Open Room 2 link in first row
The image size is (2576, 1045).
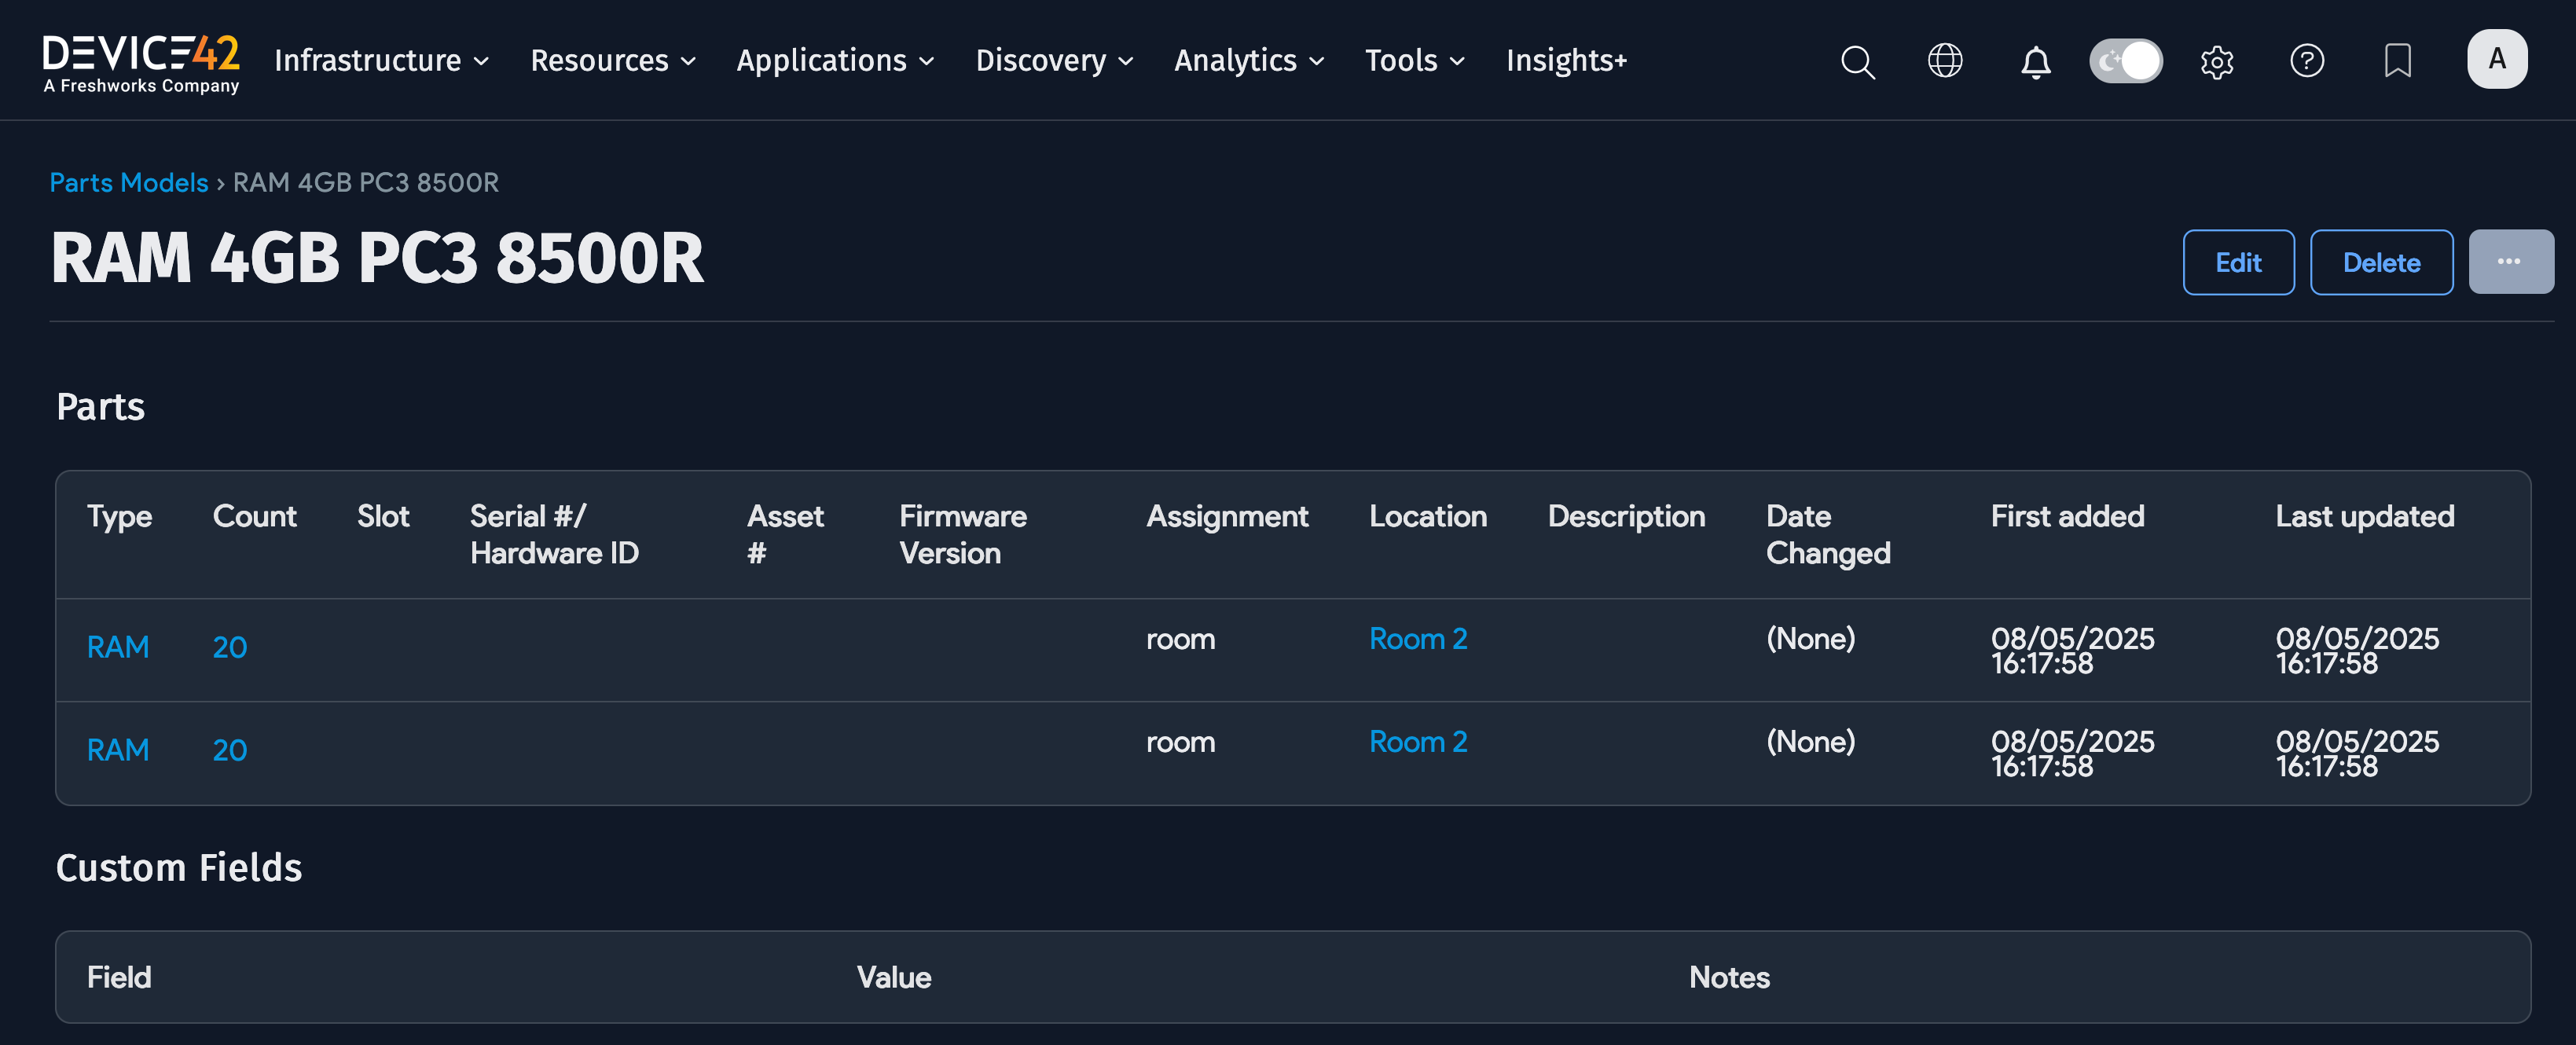(1417, 638)
